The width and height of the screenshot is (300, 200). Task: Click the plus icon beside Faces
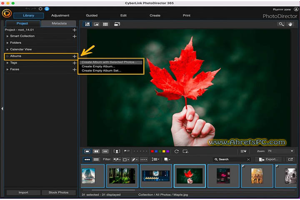[x=75, y=70]
